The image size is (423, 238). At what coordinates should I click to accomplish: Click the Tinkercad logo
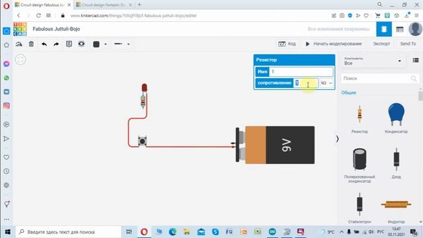[x=20, y=29]
